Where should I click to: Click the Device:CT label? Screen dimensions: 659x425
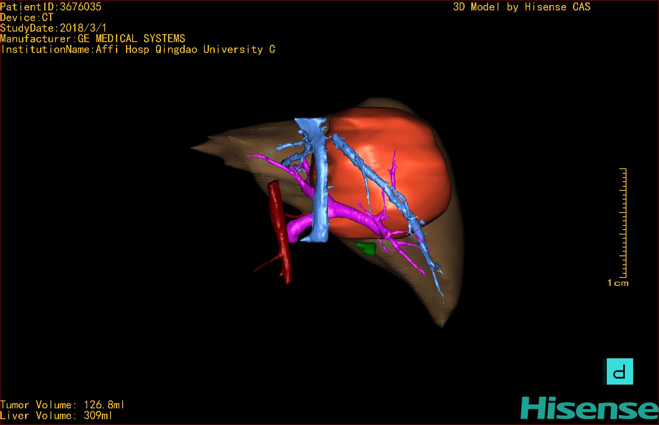tap(27, 17)
